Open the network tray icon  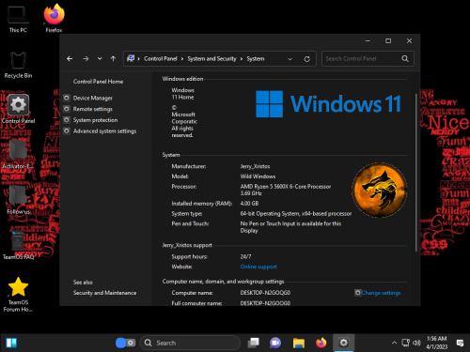point(406,343)
